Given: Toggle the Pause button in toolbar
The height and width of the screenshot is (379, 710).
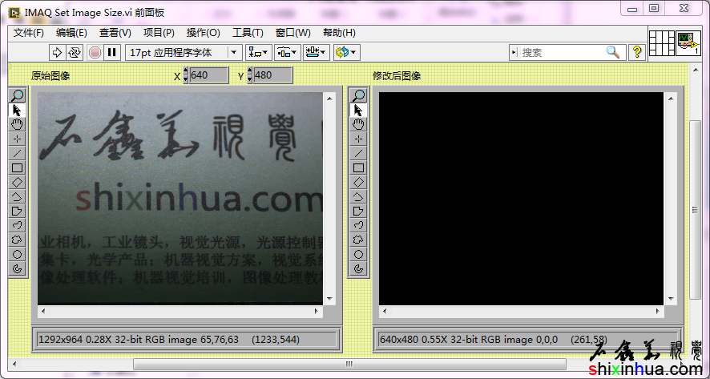Looking at the screenshot, I should point(112,52).
